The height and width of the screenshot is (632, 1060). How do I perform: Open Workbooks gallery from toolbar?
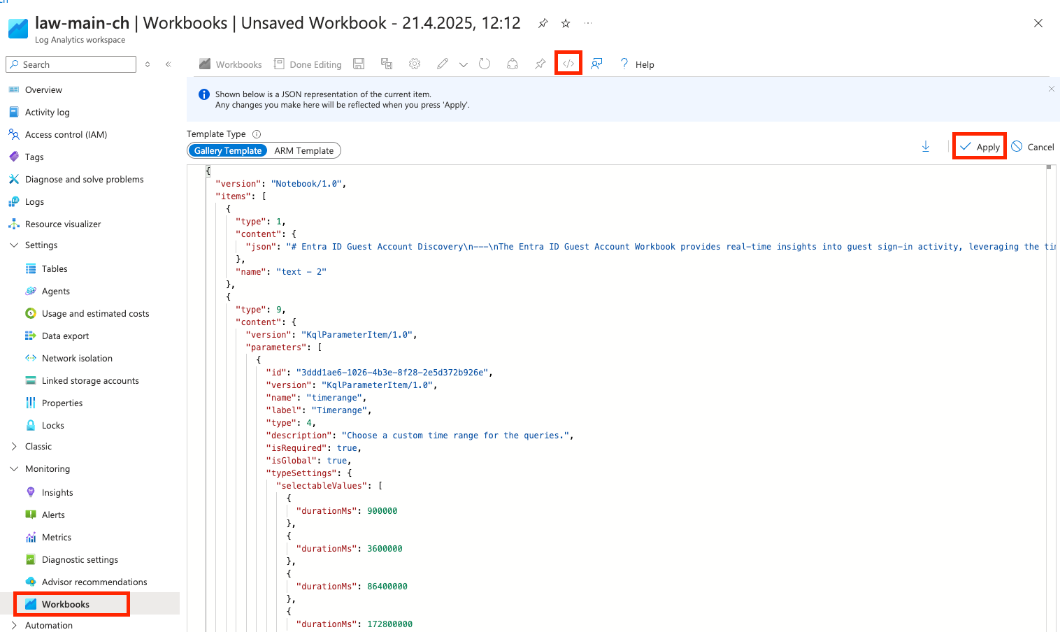coord(231,64)
